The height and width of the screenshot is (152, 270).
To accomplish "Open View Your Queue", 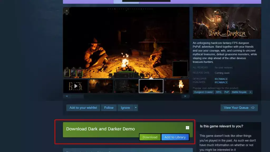I will (239, 108).
